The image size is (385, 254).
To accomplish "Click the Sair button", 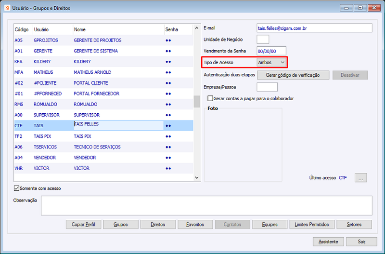I will pos(361,241).
